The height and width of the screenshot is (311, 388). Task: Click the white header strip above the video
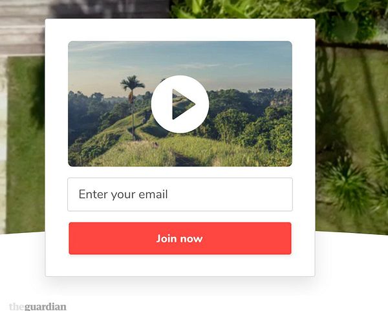tap(180, 30)
